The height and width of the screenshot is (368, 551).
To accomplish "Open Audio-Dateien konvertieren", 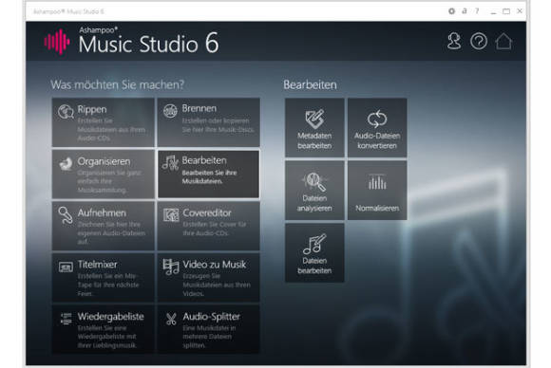I will coord(377,128).
